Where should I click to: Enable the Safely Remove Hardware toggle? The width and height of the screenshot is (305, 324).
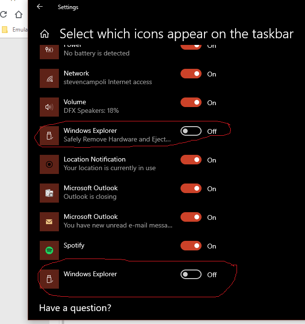[191, 131]
